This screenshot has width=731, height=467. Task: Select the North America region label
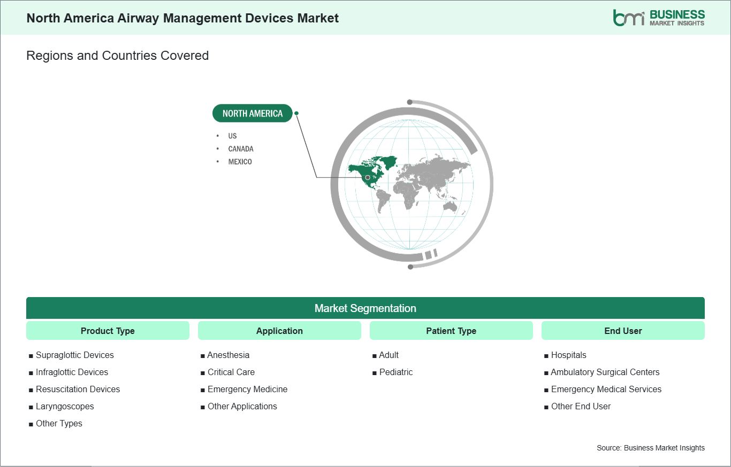(253, 113)
